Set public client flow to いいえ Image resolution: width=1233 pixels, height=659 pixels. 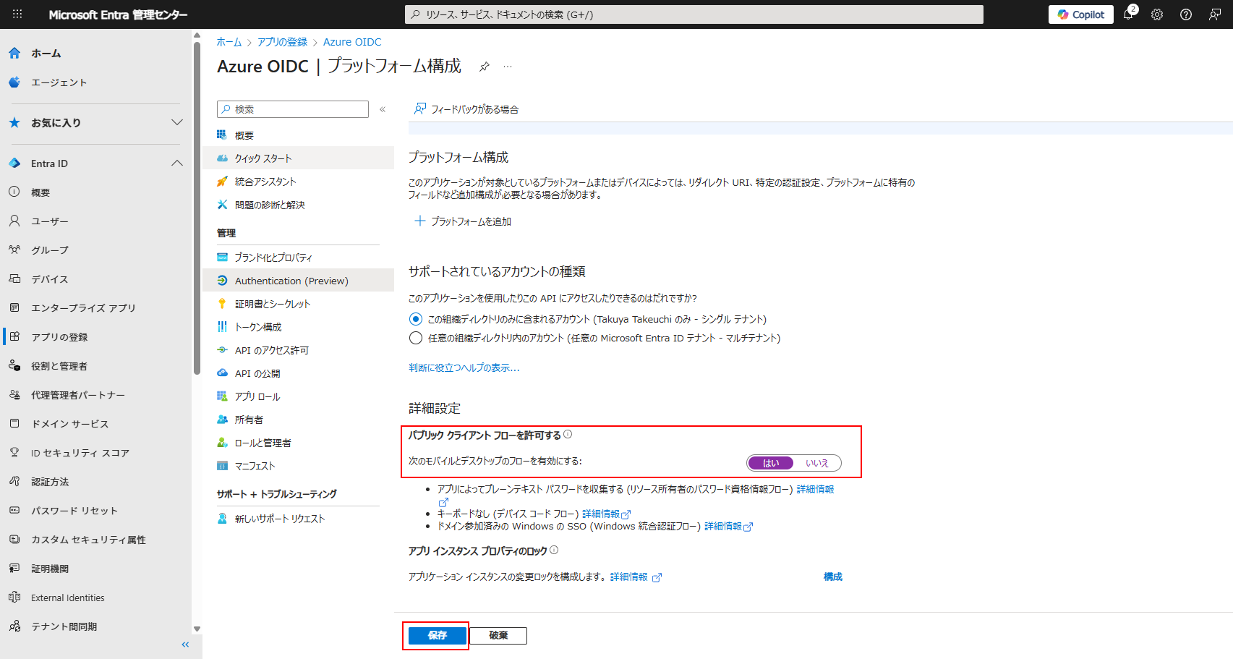tap(817, 463)
